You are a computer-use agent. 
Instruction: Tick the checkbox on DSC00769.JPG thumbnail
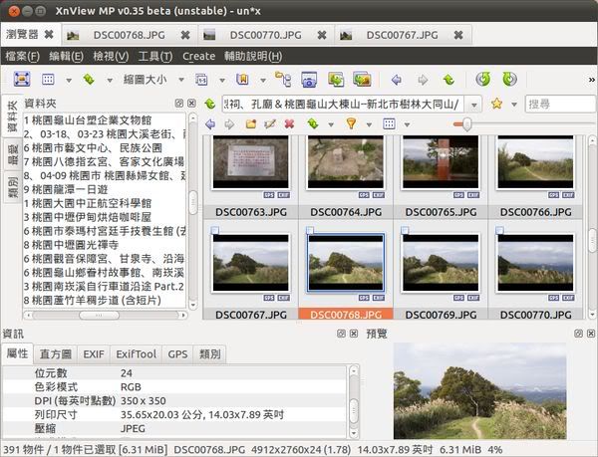pyautogui.click(x=405, y=230)
